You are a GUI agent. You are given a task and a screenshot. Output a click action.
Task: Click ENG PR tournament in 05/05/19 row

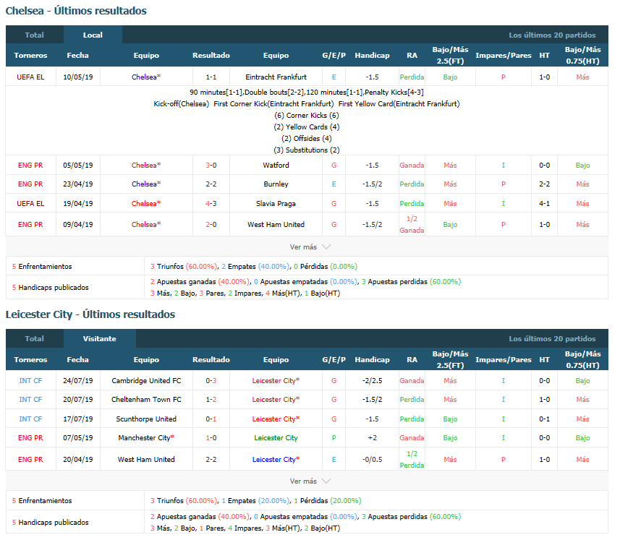coord(30,165)
